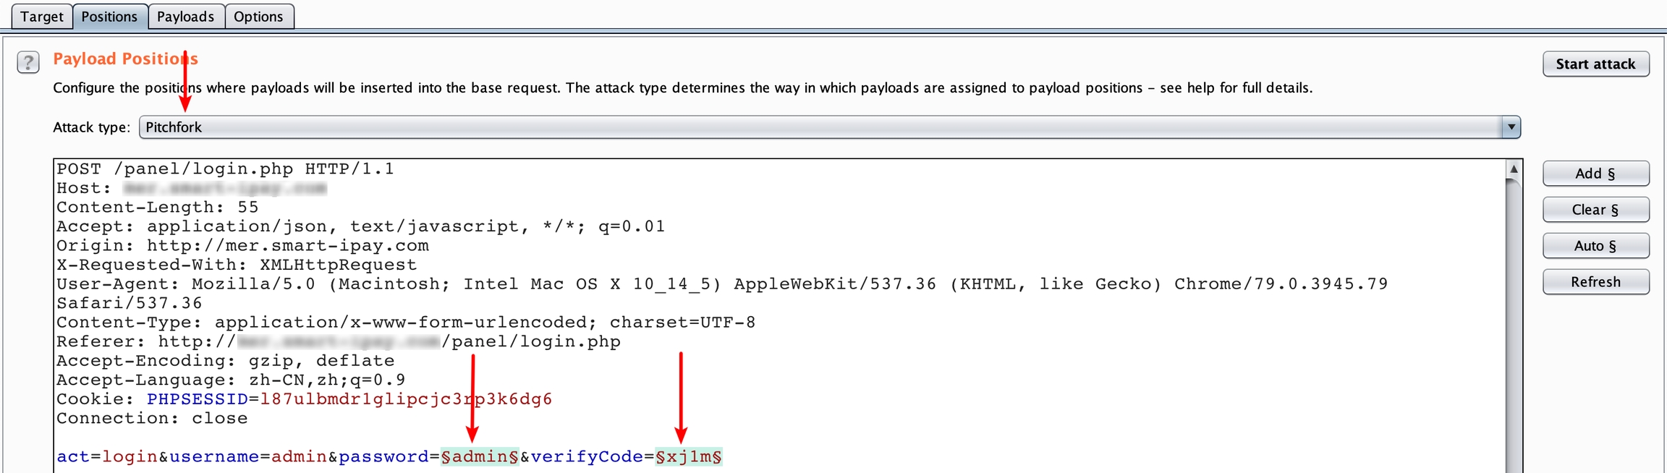Click the request editor scroll up arrow
Image resolution: width=1667 pixels, height=473 pixels.
1514,169
